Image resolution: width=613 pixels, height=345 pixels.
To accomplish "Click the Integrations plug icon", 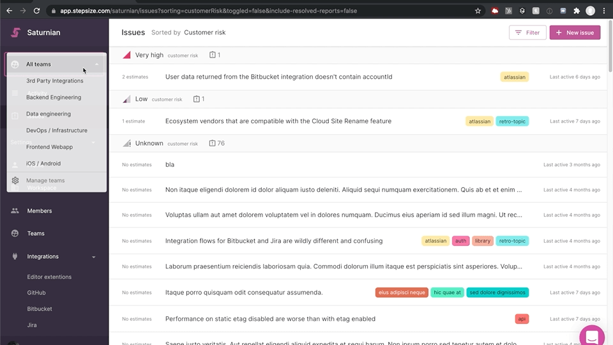I will tap(15, 257).
